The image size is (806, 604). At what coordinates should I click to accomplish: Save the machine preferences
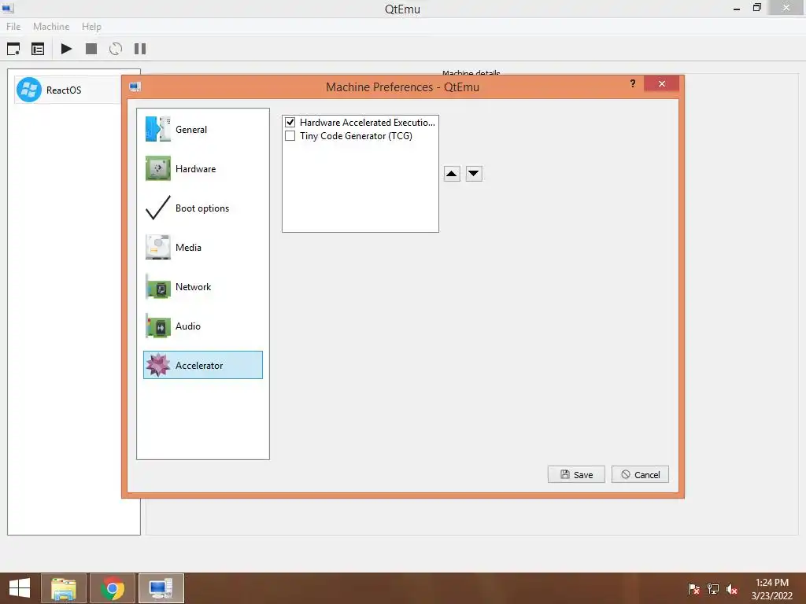click(576, 474)
